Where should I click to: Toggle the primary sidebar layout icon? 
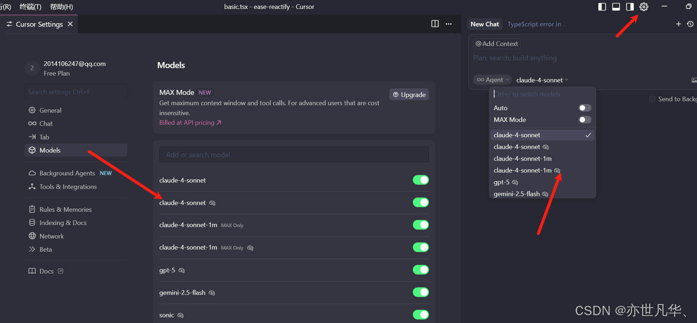602,7
